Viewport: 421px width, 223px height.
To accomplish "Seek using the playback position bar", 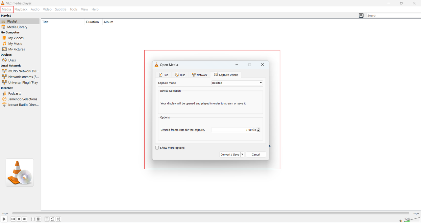I will (210, 213).
